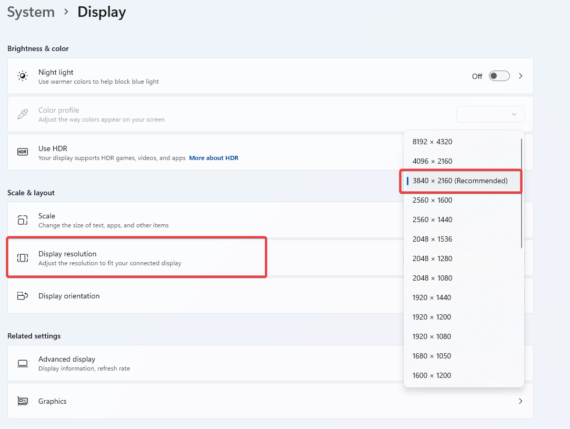The height and width of the screenshot is (429, 570).
Task: Open the More about HDR link
Action: click(x=214, y=158)
